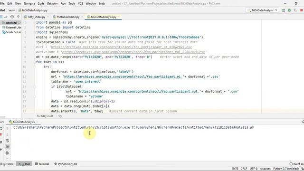Open the Terminal tool window
The image size is (304, 171).
click(42, 164)
